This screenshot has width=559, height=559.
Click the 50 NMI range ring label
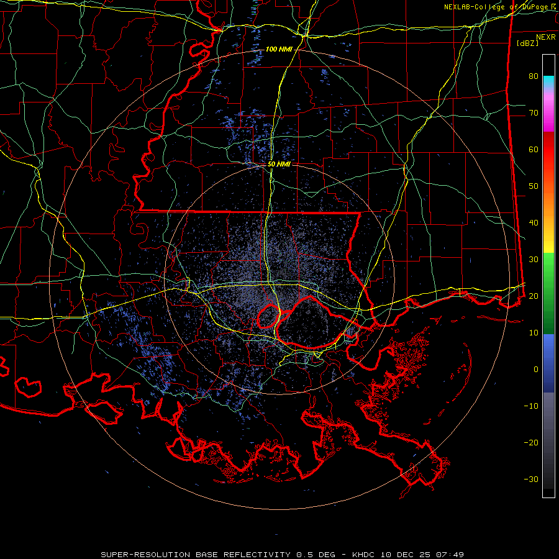[279, 165]
